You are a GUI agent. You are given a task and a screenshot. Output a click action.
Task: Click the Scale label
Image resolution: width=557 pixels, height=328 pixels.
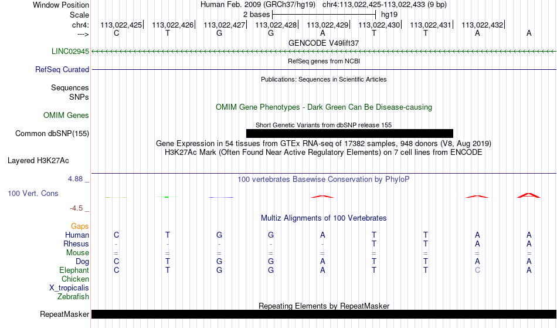(x=80, y=15)
